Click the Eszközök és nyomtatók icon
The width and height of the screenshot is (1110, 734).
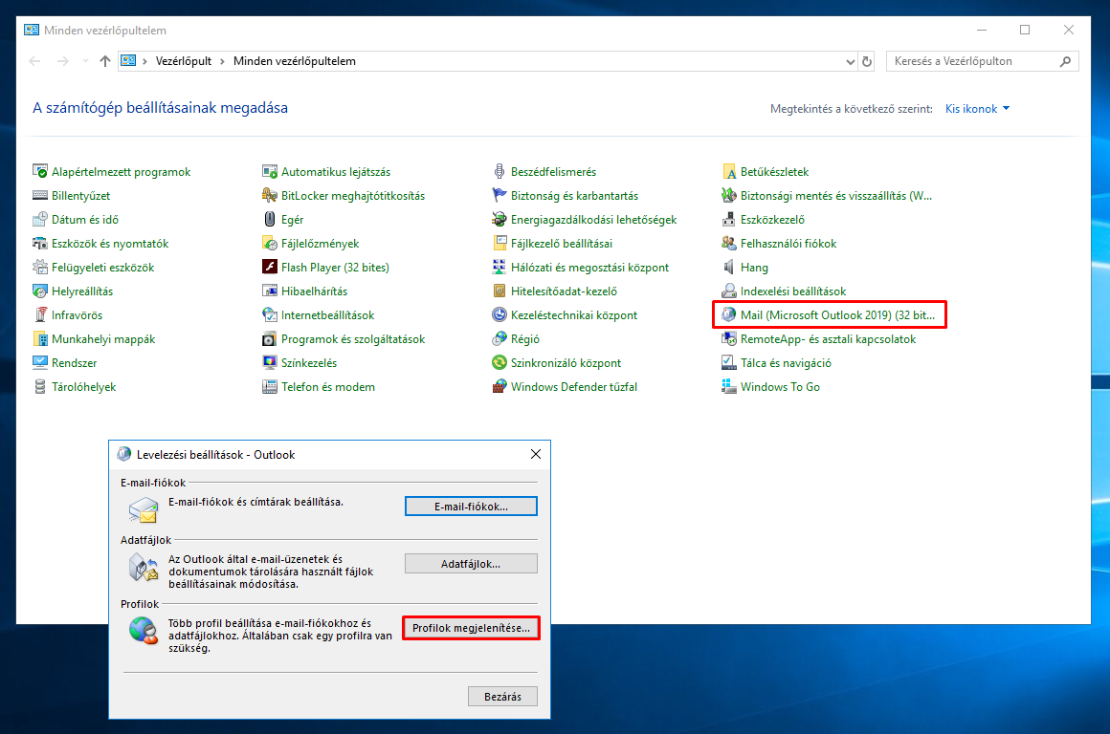pyautogui.click(x=39, y=244)
